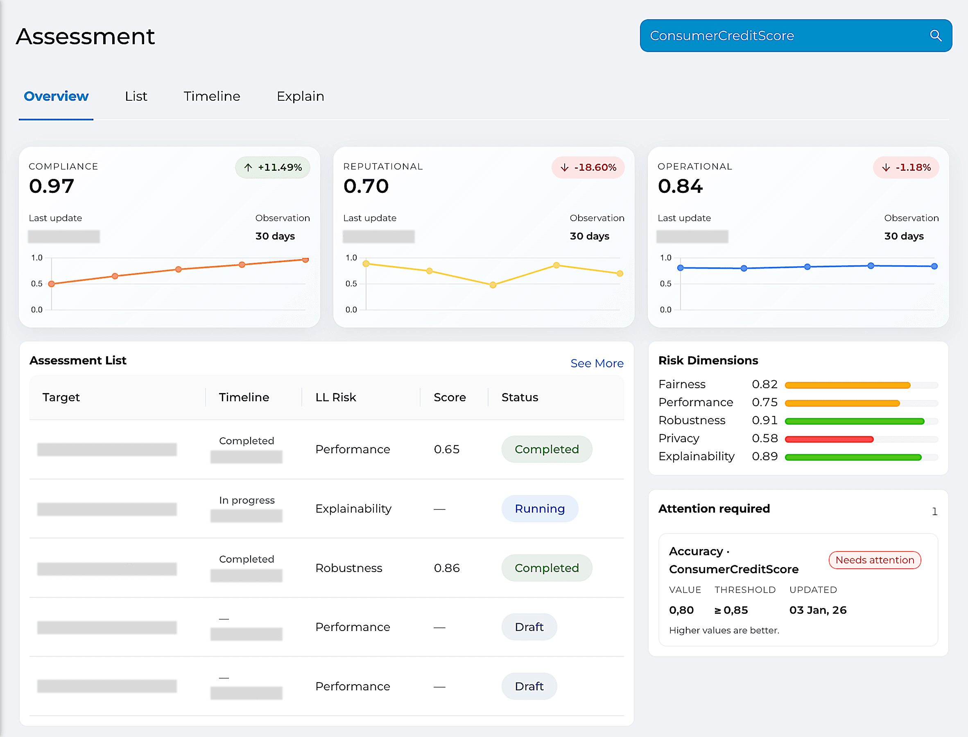This screenshot has height=737, width=968.
Task: Click the +11.49% compliance trend badge
Action: tap(273, 167)
